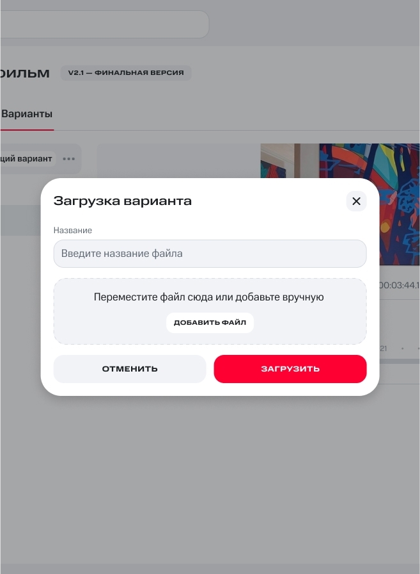Viewport: 420px width, 574px height.
Task: Click the dimmed backdrop below the dialog
Action: 210,476
